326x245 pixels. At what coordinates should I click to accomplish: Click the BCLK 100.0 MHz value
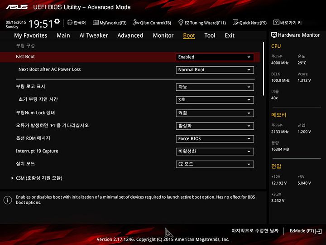coord(280,80)
